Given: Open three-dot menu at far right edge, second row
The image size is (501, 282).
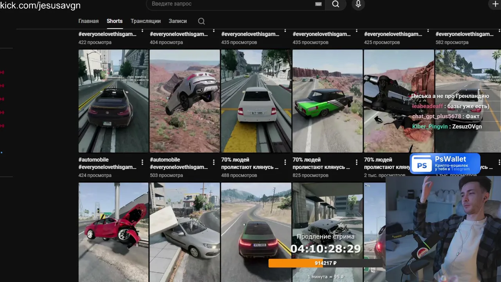Looking at the screenshot, I should (x=499, y=162).
